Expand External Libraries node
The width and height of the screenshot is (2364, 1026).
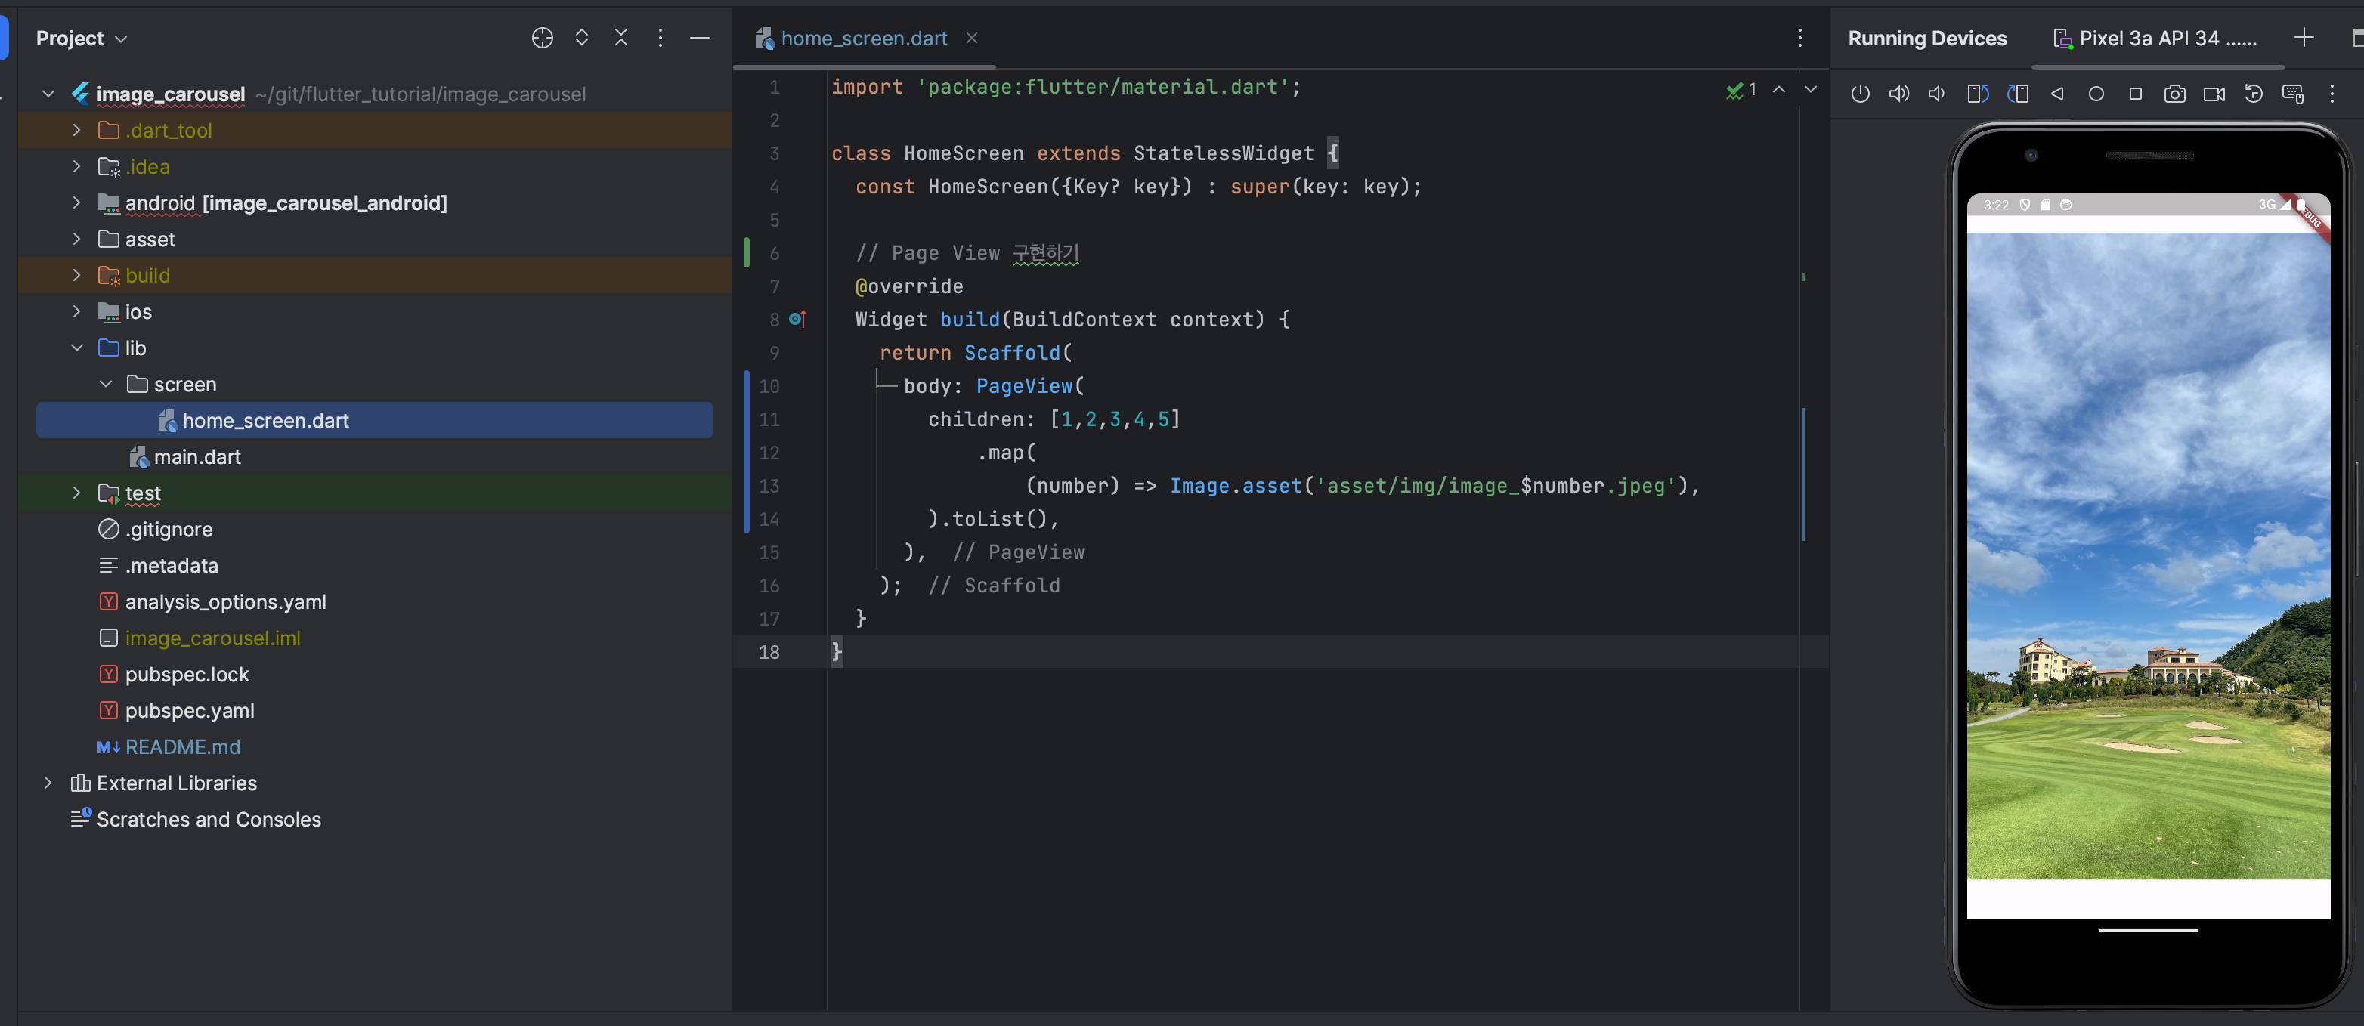tap(48, 783)
